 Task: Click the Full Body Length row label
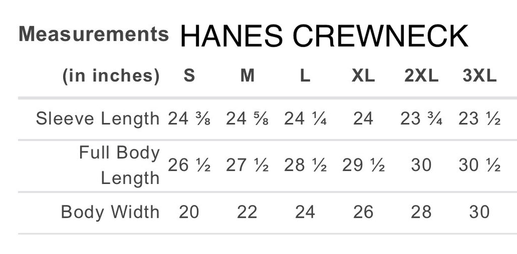120,165
